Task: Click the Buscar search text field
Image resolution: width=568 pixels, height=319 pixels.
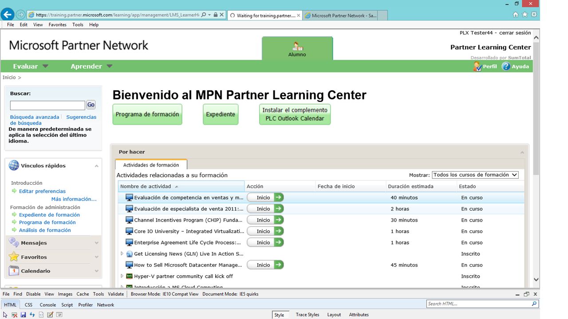Action: [47, 105]
